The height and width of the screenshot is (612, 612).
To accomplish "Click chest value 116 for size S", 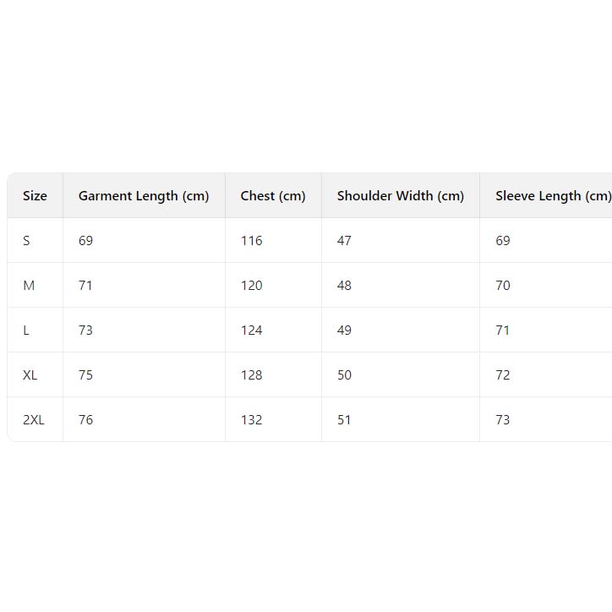I will pos(252,241).
